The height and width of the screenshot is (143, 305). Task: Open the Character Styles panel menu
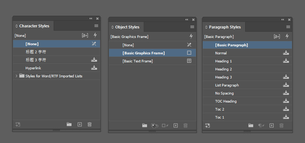96,26
